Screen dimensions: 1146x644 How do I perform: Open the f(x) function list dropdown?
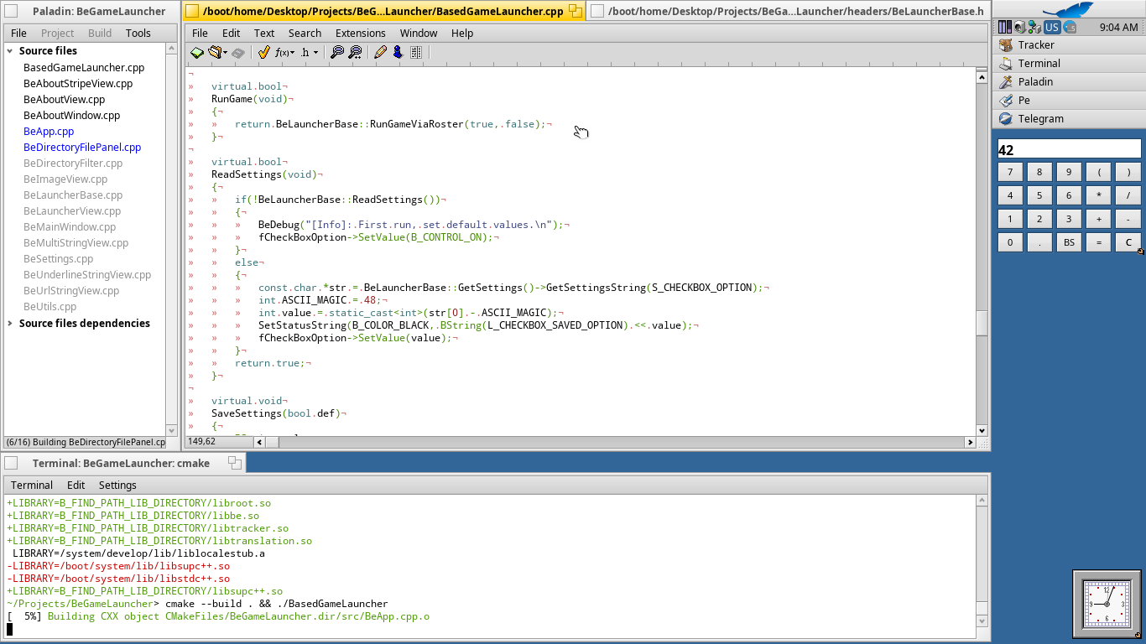coord(285,52)
